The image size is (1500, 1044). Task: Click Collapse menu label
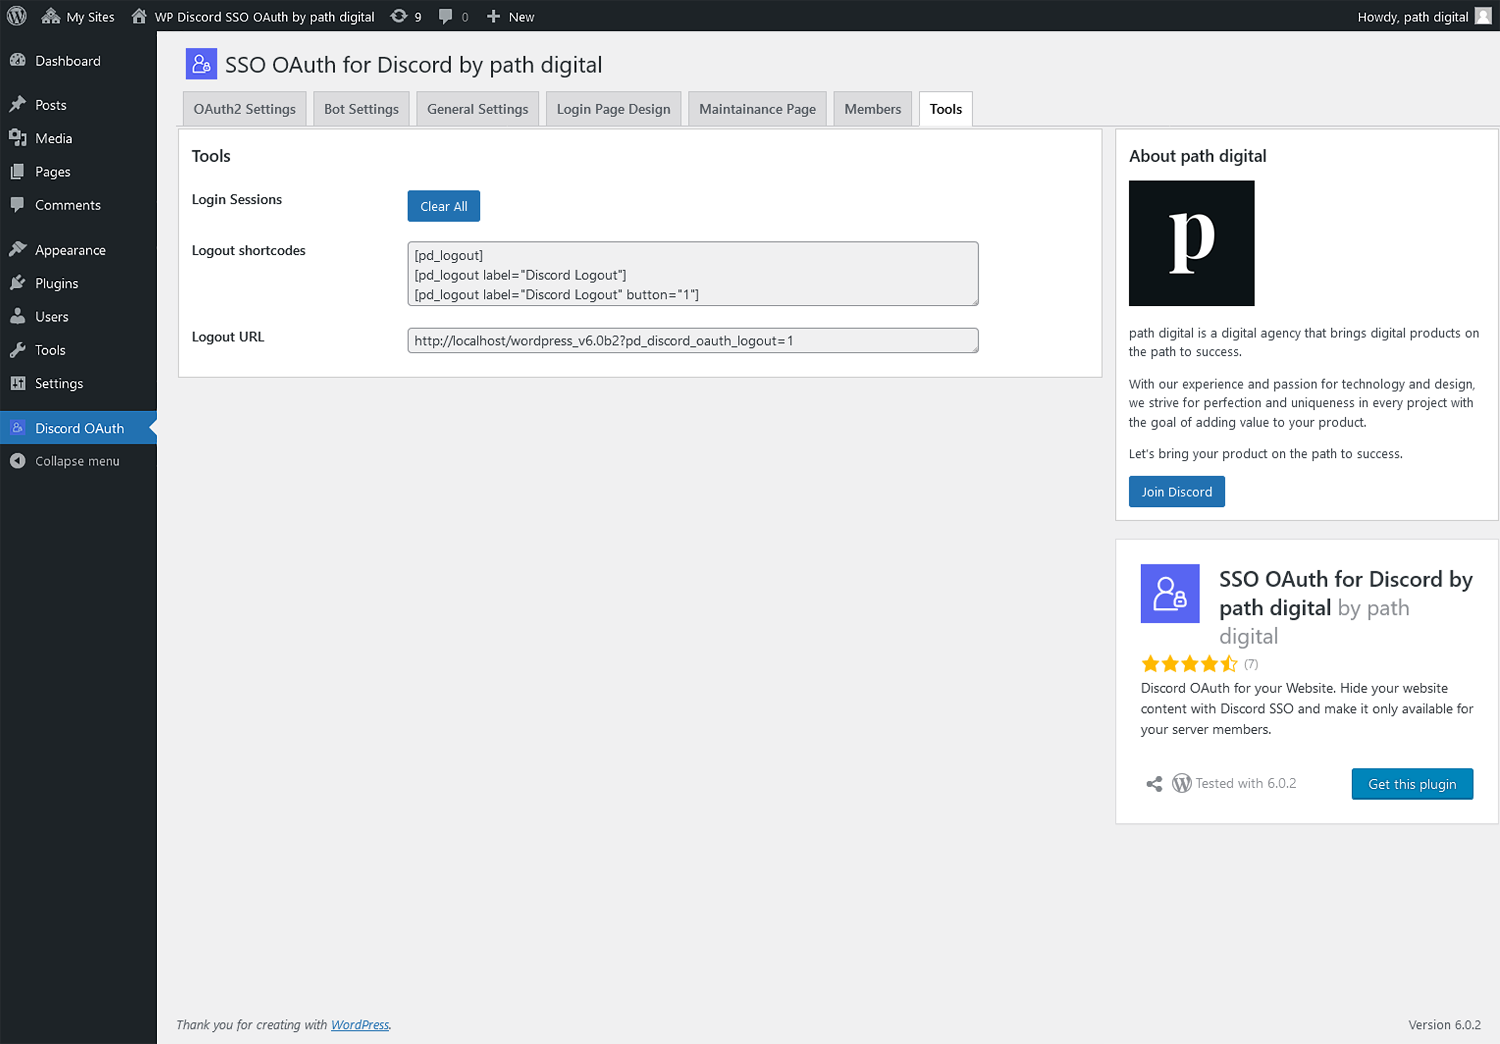[x=77, y=461]
